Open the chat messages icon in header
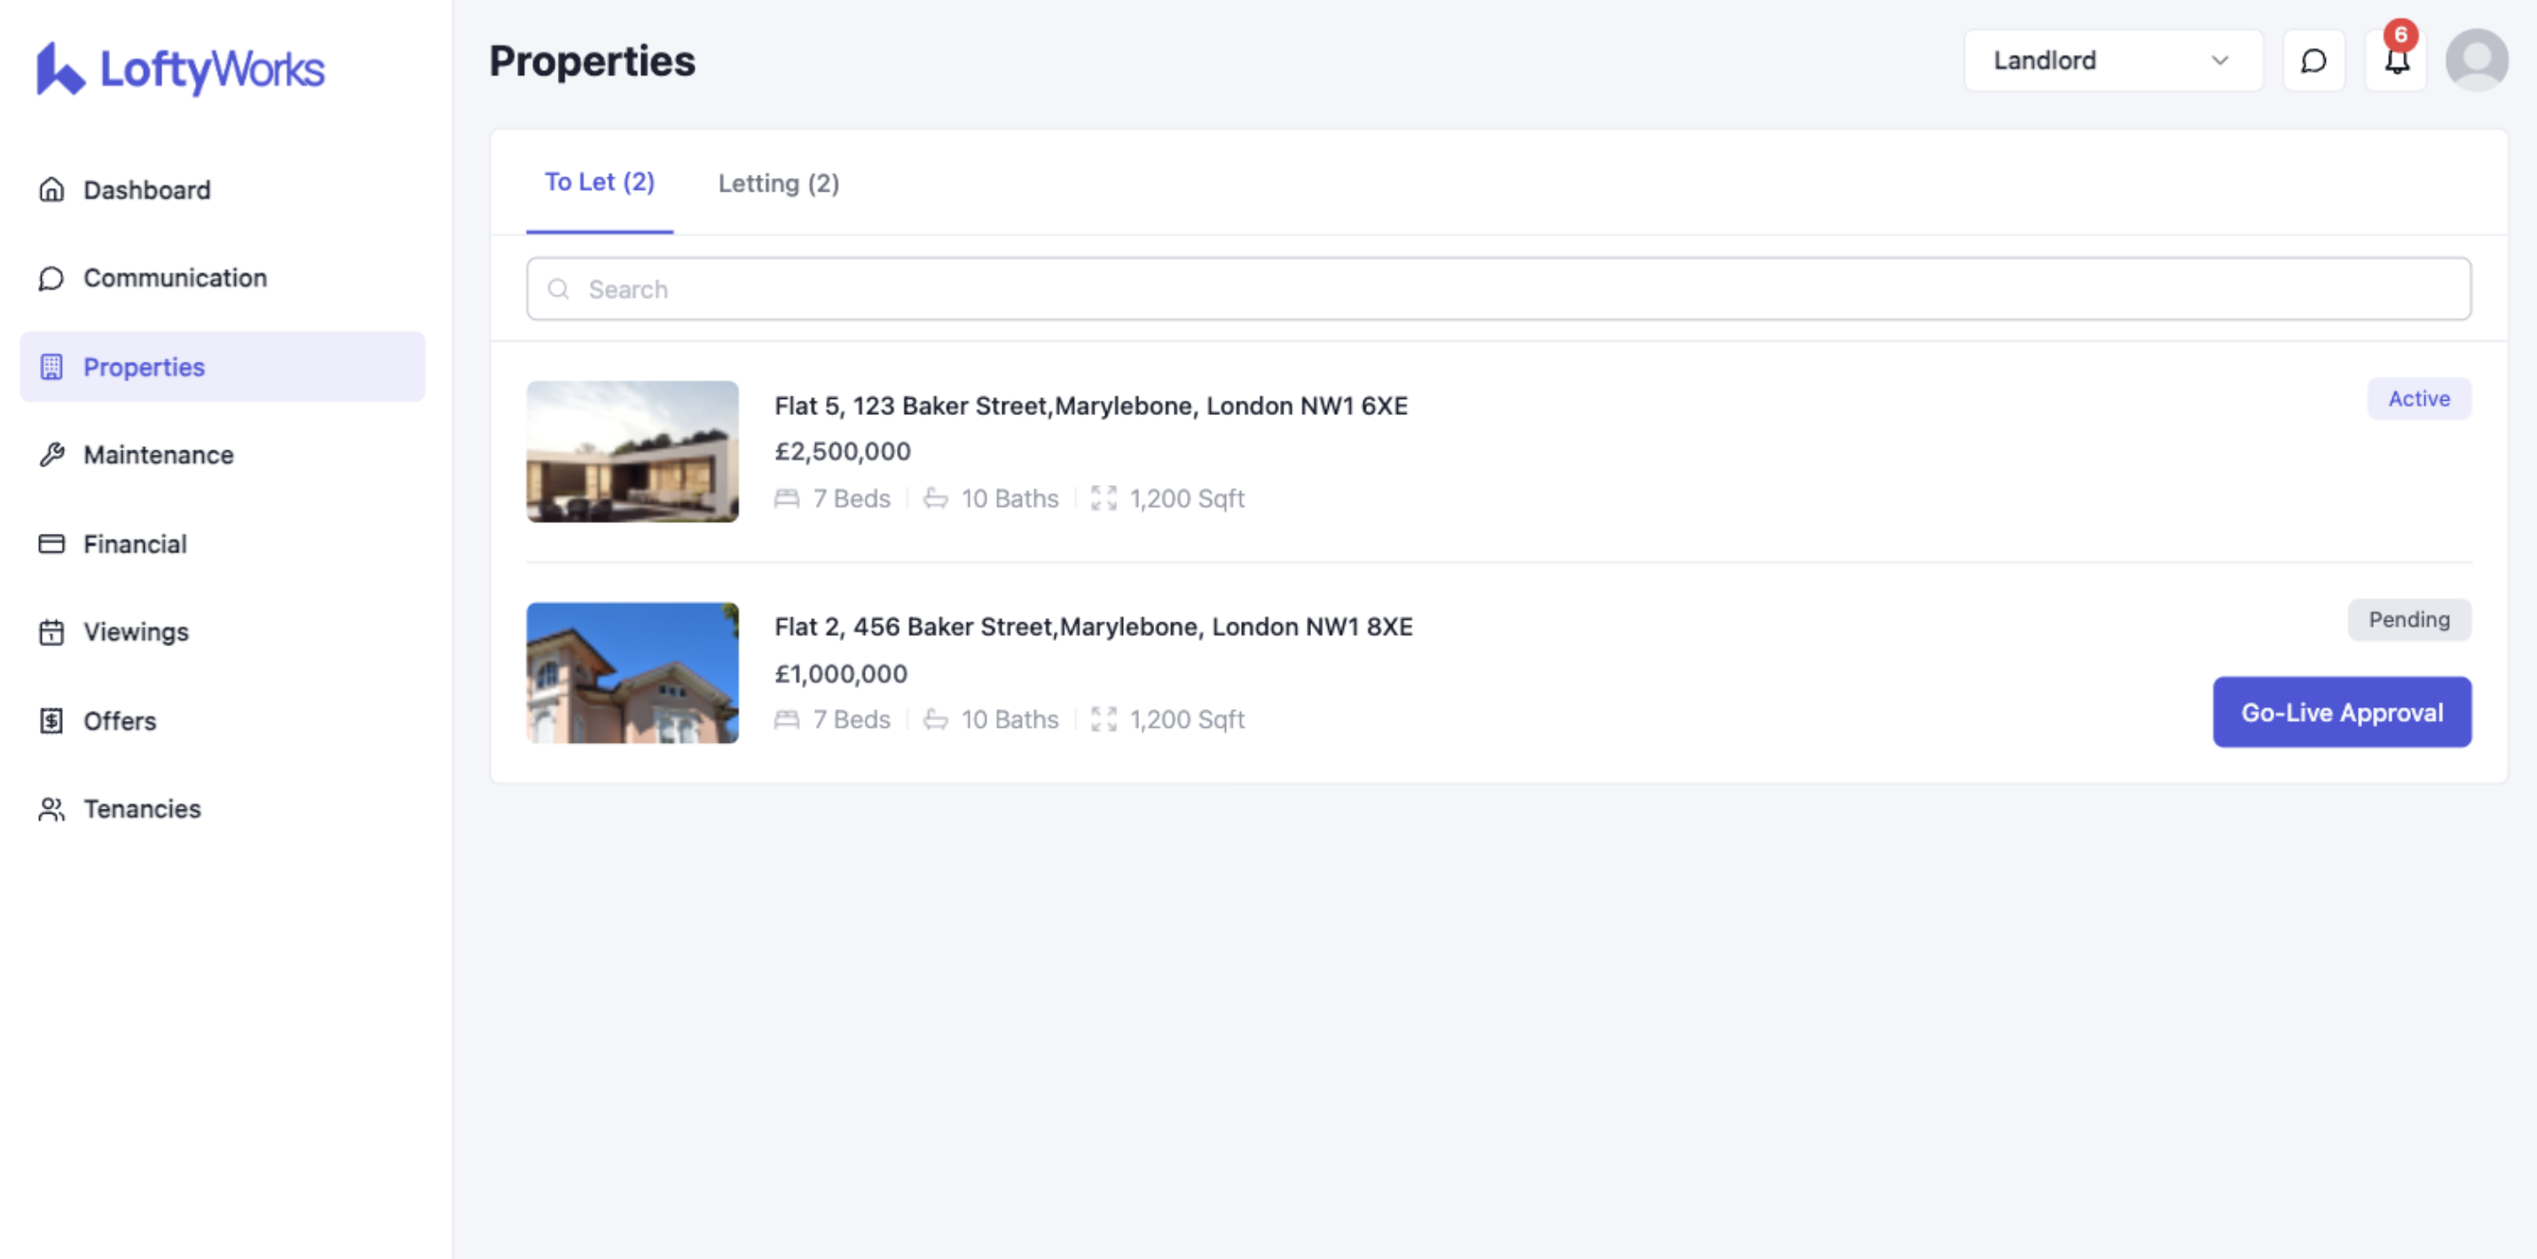The image size is (2537, 1259). coord(2313,61)
